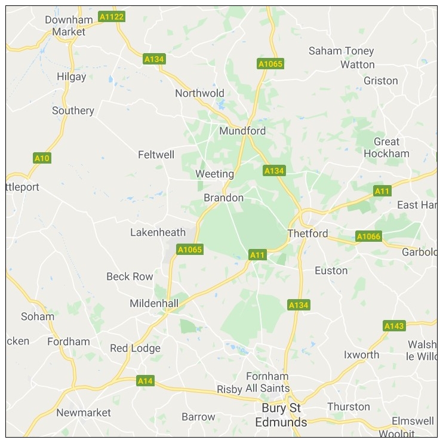The image size is (443, 443).
Task: Click the A10 road shield
Action: click(x=42, y=158)
